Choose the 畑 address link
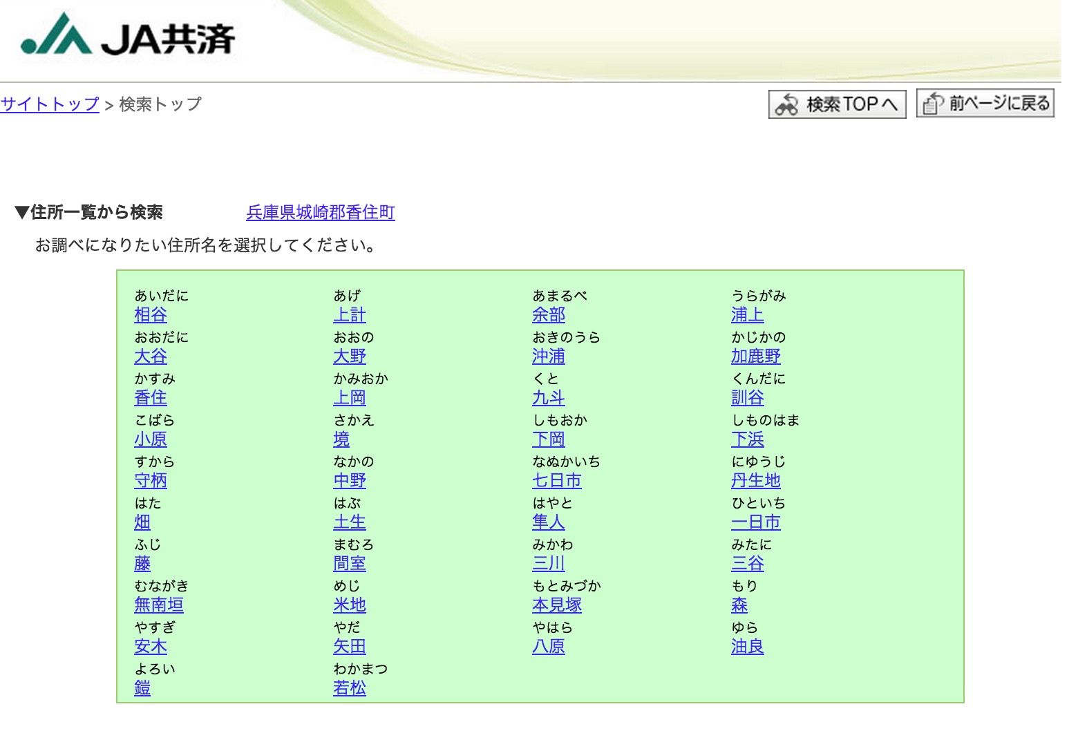This screenshot has width=1078, height=731. point(142,522)
